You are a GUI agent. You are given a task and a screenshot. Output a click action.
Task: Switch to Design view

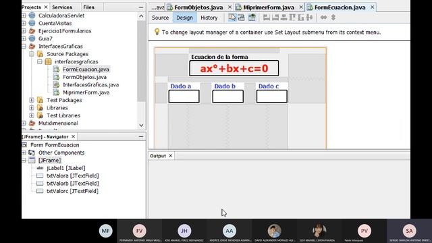pyautogui.click(x=184, y=18)
